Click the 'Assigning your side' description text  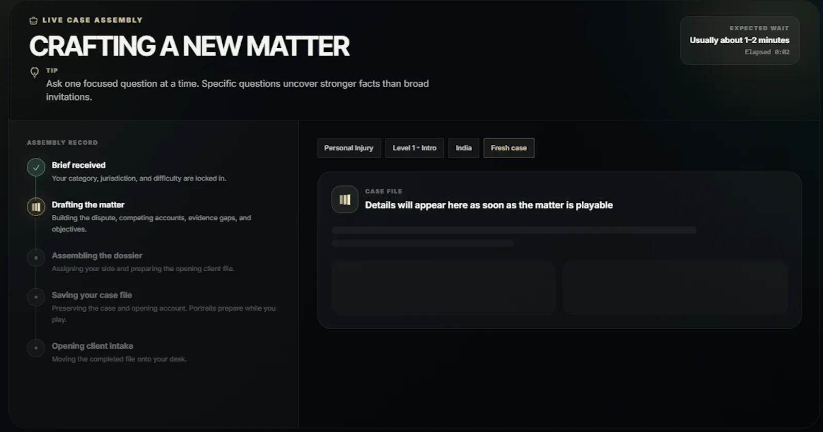pyautogui.click(x=143, y=269)
